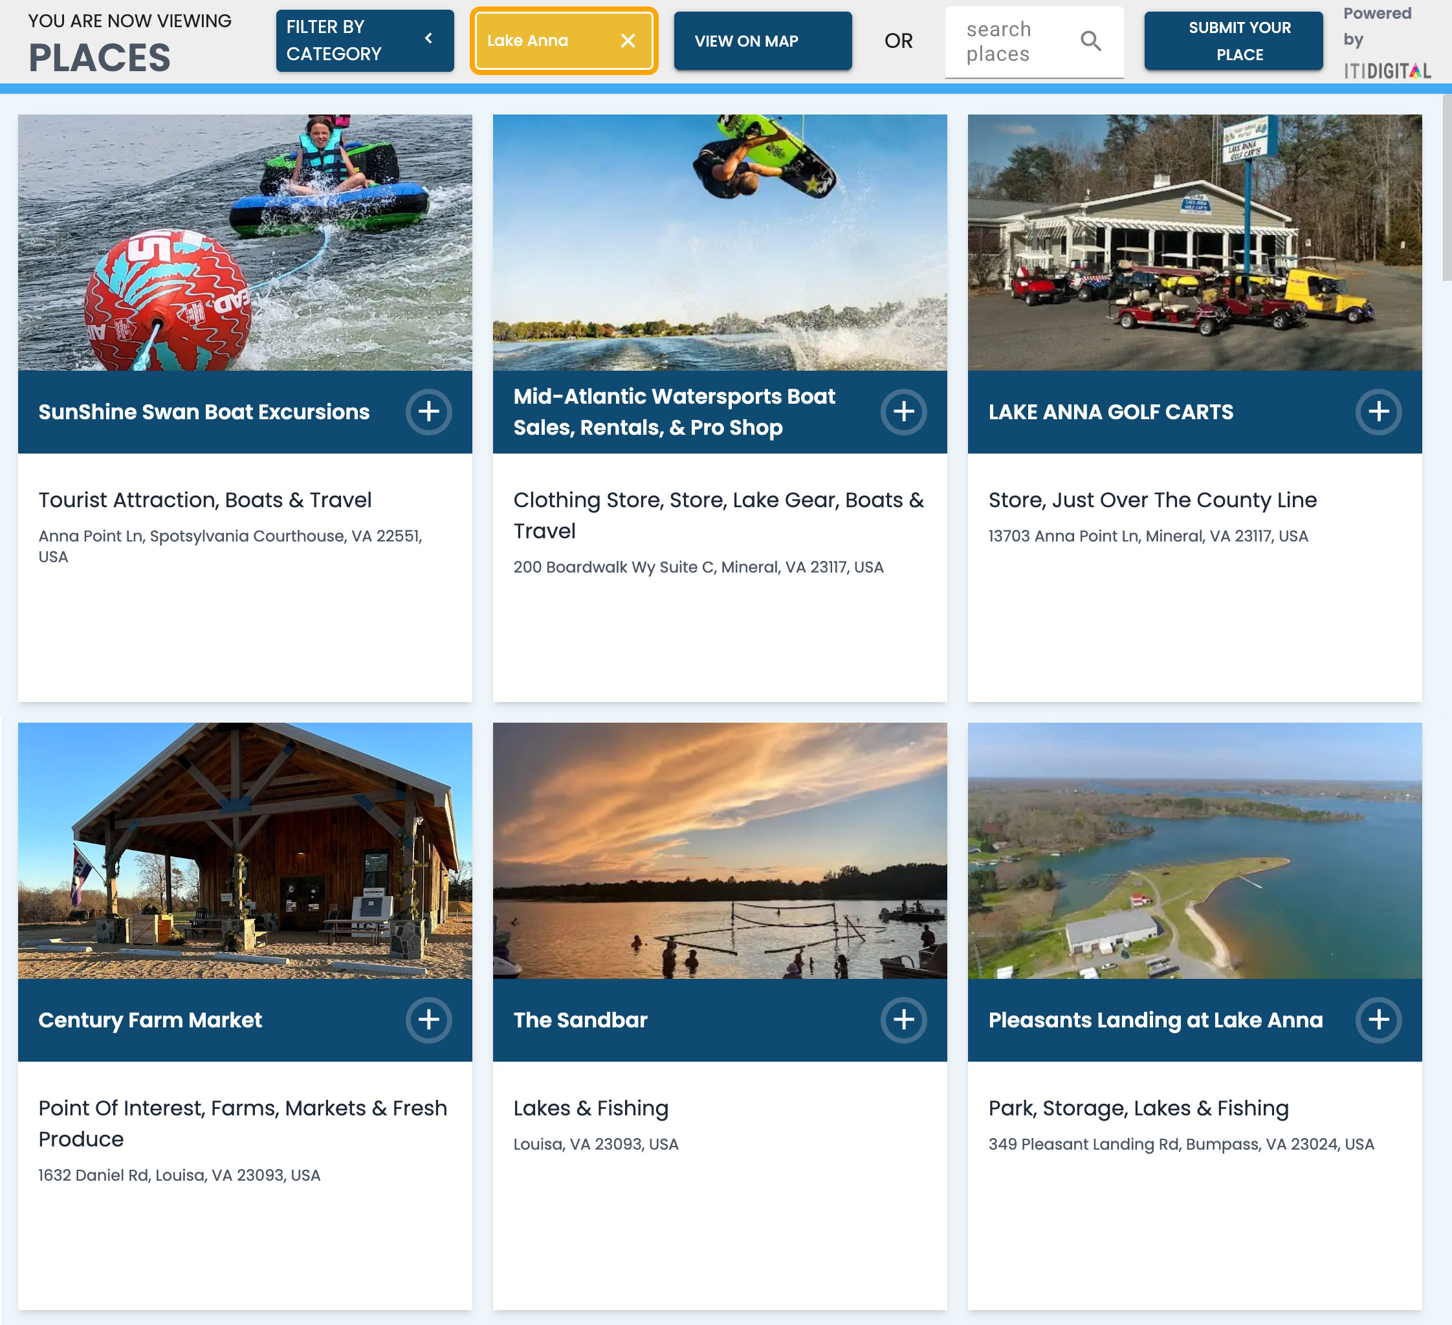This screenshot has height=1325, width=1452.
Task: Expand Mid-Atlantic Watersports card plus icon
Action: pyautogui.click(x=903, y=412)
